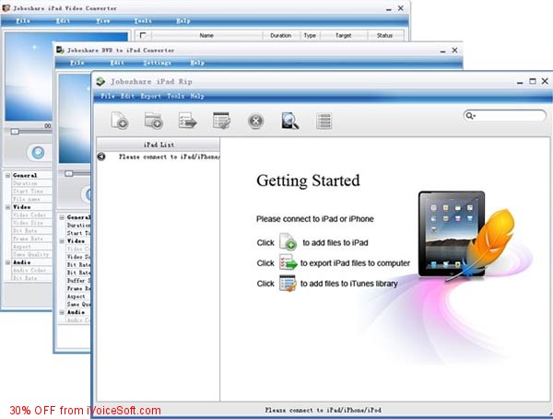Open Tools menu in iPad Rip window

click(x=176, y=96)
